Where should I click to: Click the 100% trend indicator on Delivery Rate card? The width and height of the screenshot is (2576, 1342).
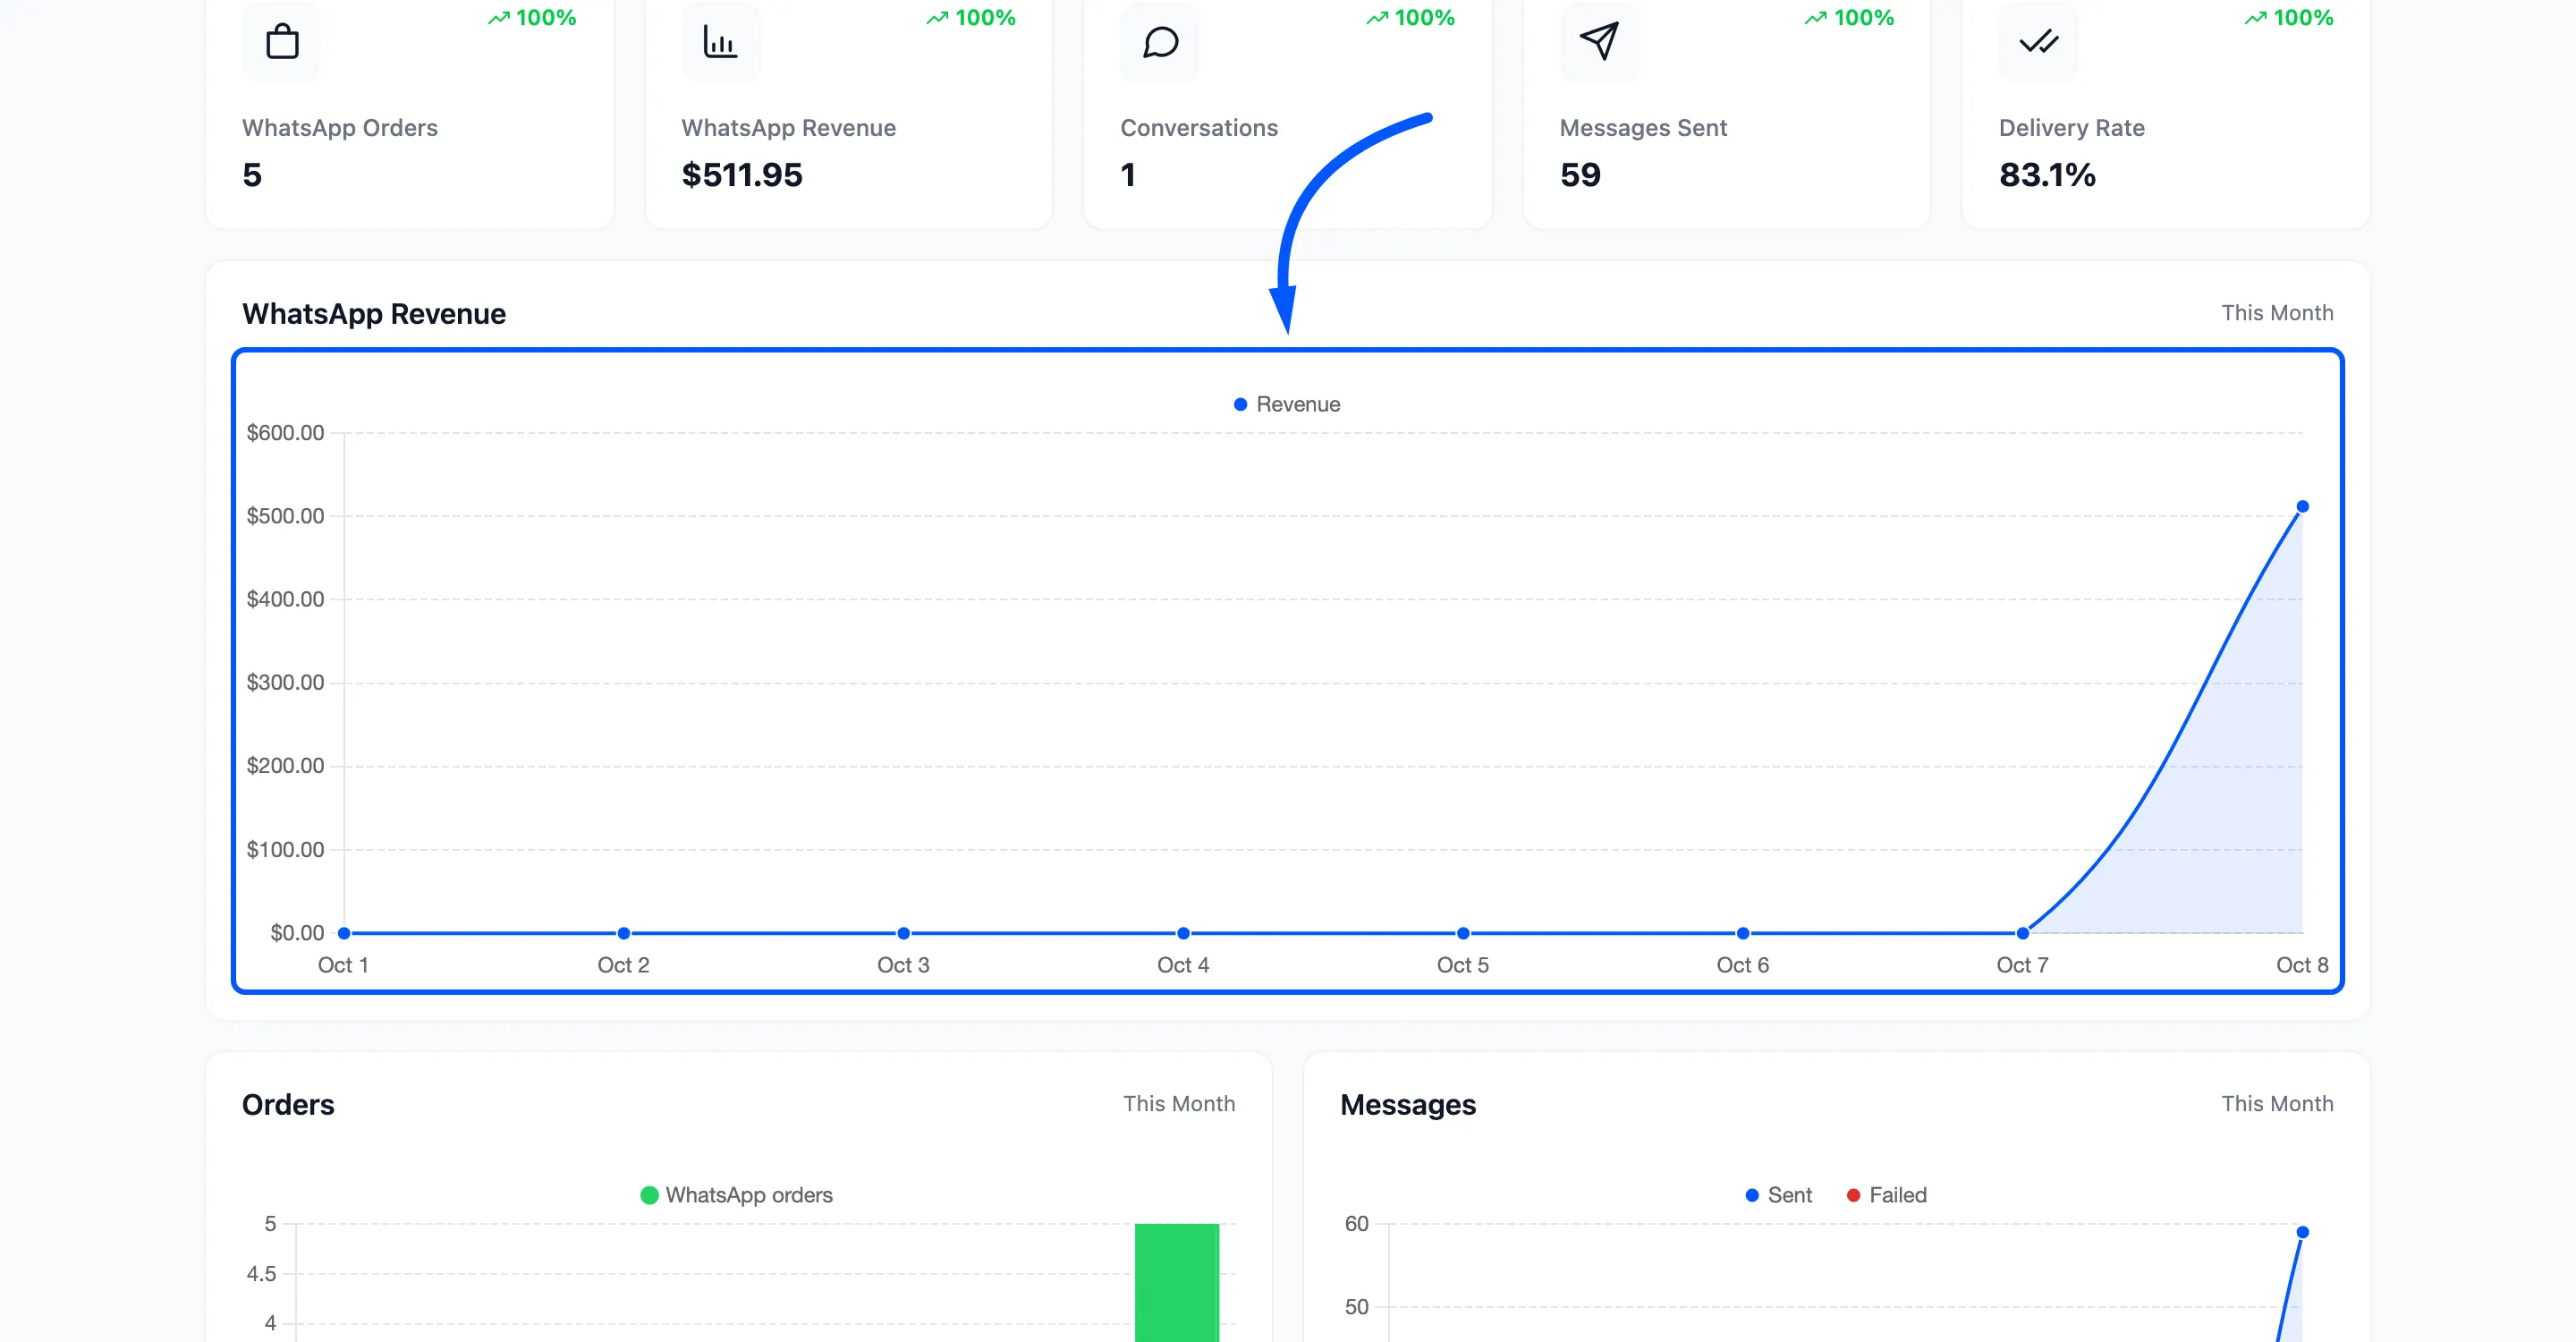[x=2289, y=18]
